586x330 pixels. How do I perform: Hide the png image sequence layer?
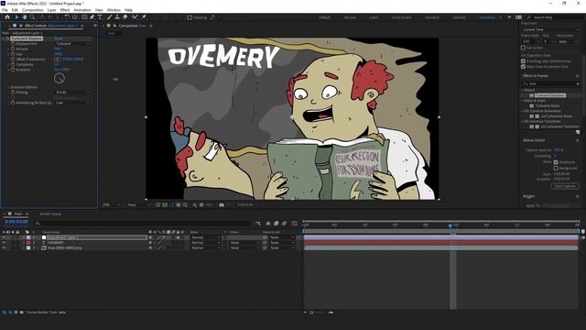pyautogui.click(x=4, y=248)
